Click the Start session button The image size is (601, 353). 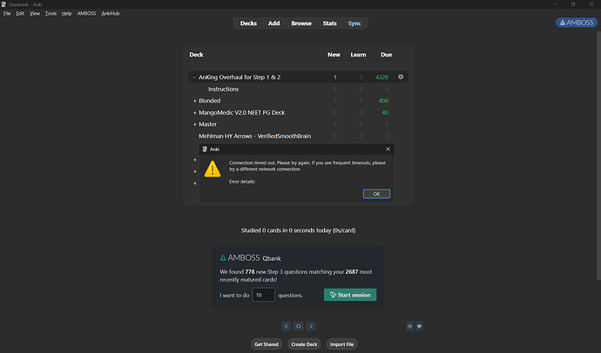(350, 295)
